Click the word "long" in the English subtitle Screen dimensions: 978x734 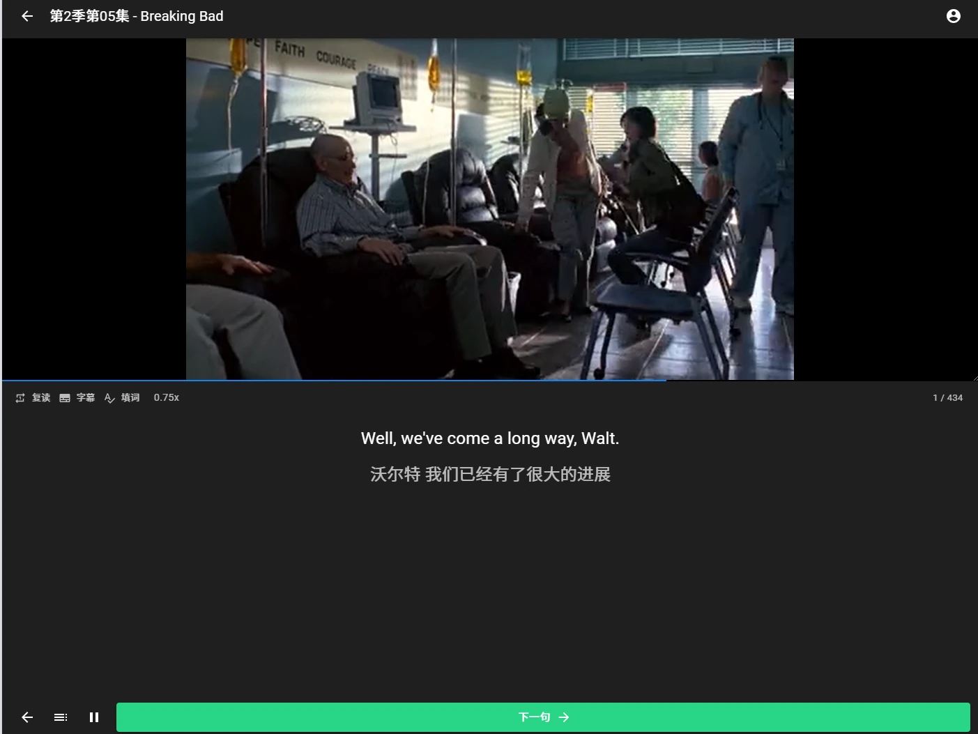[x=523, y=438]
